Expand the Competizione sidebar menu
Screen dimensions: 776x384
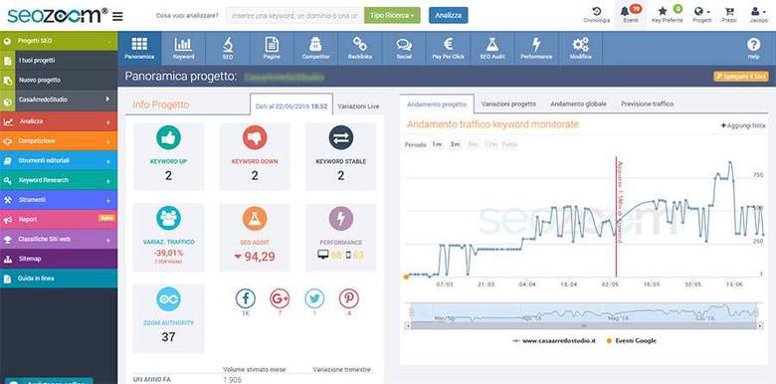tap(59, 141)
